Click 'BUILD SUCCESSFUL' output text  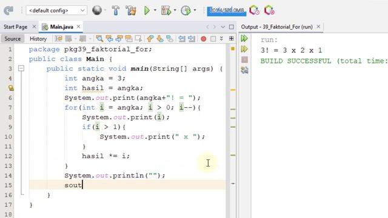(296, 61)
